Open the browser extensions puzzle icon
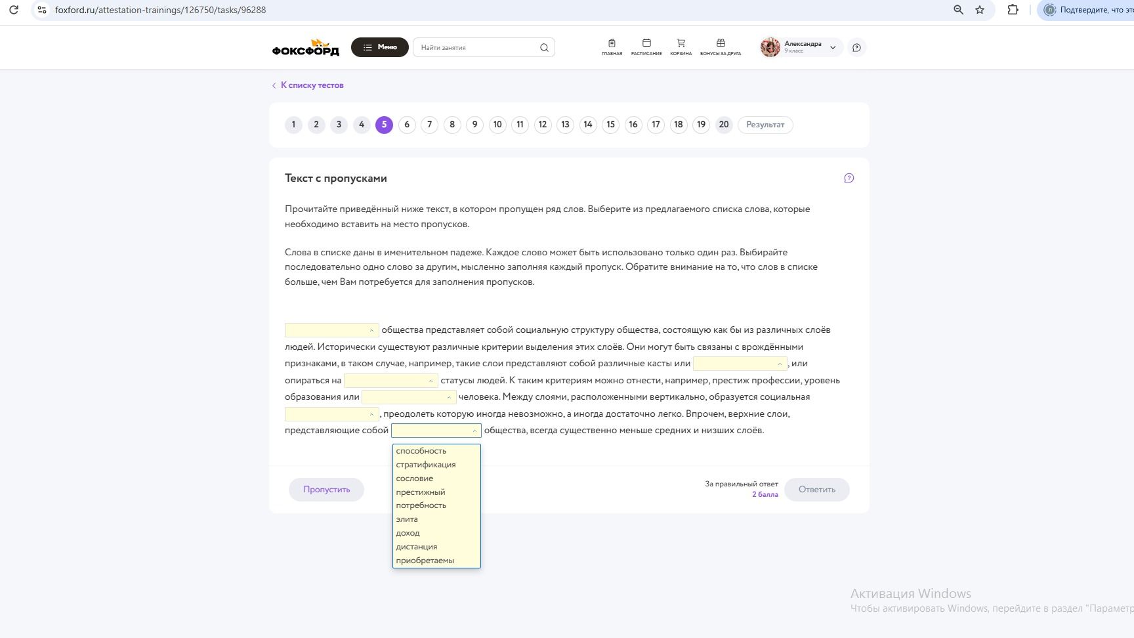Viewport: 1134px width, 638px height. click(1013, 10)
